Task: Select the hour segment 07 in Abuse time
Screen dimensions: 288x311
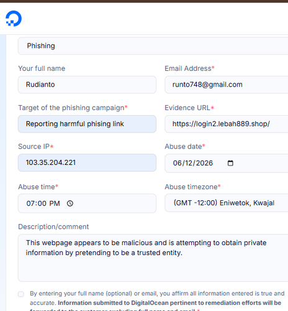Action: pos(30,203)
